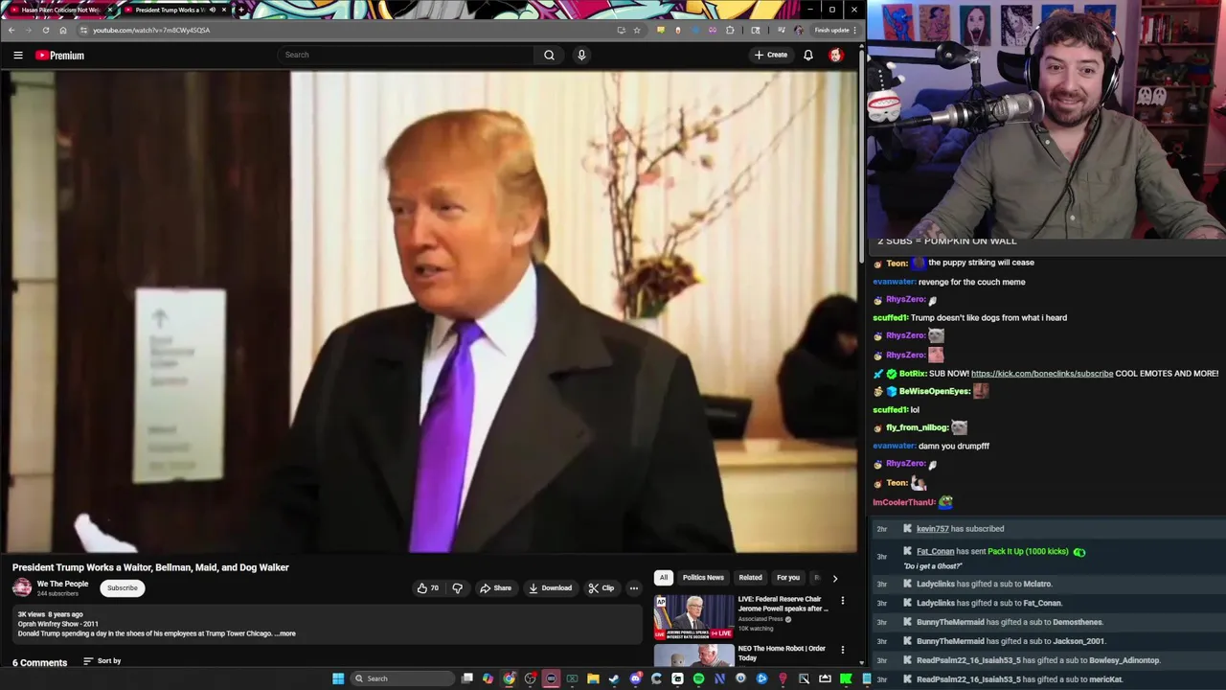Open options menu for NEO Home Robot video
Screen dimensions: 1226x690
[843, 649]
